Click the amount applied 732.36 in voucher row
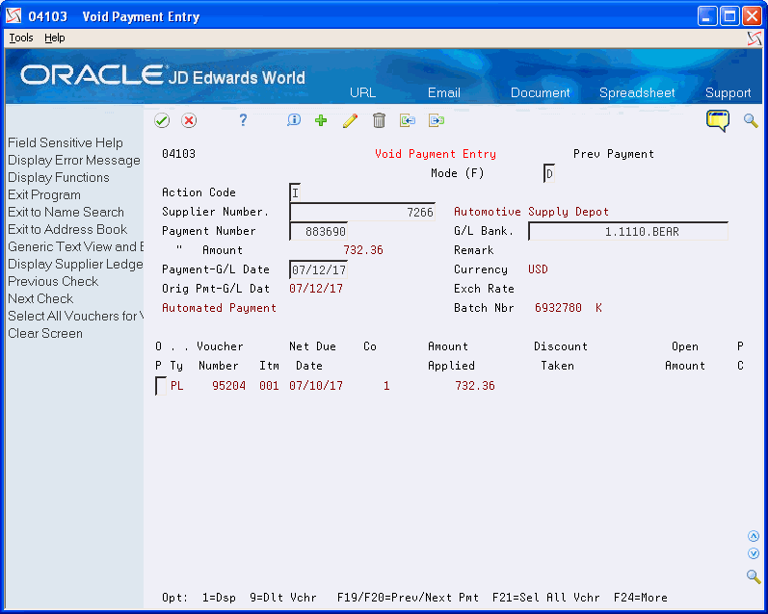This screenshot has height=614, width=768. [475, 386]
